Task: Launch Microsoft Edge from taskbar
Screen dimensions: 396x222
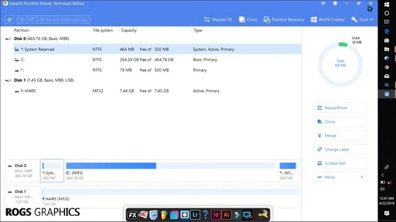Action: 387,31
